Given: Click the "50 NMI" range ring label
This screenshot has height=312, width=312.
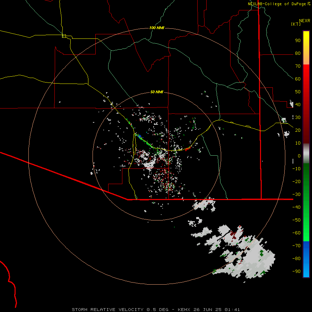Looking at the screenshot, I should coord(157,92).
